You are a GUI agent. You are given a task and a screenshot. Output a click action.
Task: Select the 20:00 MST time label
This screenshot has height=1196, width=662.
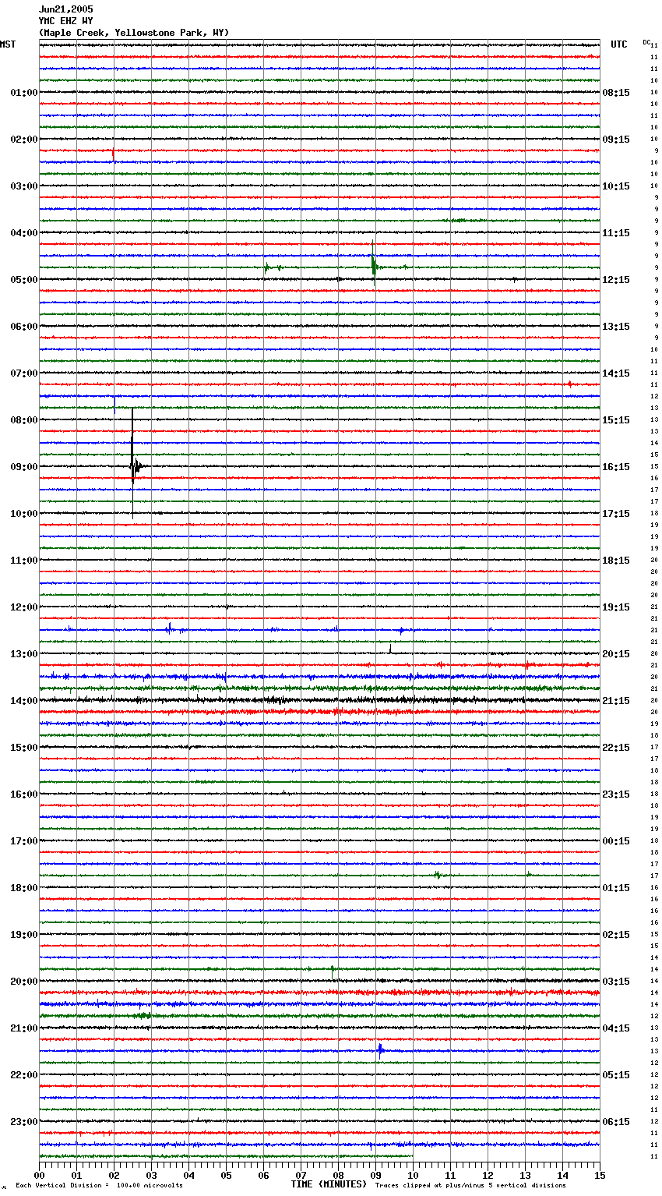(x=24, y=982)
